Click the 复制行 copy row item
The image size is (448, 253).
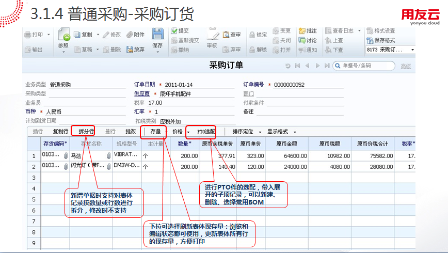[x=60, y=132]
